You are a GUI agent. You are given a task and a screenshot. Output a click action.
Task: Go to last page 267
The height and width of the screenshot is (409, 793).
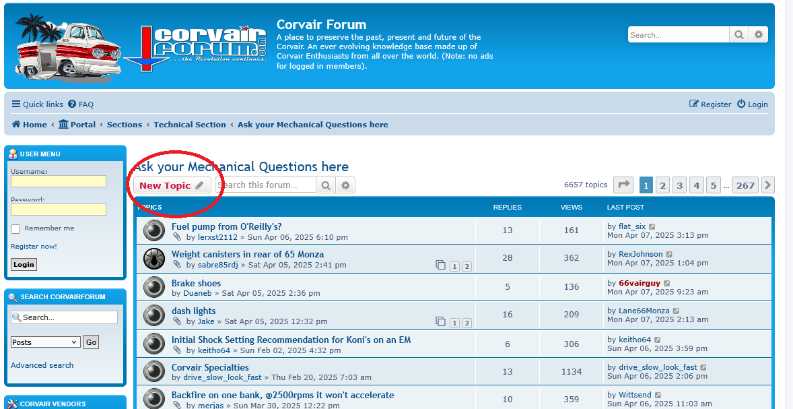tap(745, 185)
